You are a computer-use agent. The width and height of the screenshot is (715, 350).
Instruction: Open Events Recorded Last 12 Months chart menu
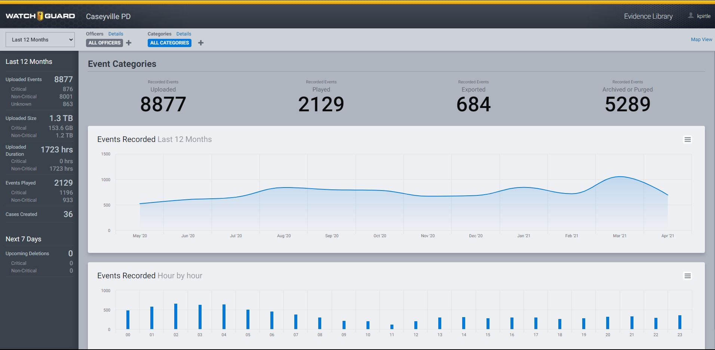tap(687, 140)
